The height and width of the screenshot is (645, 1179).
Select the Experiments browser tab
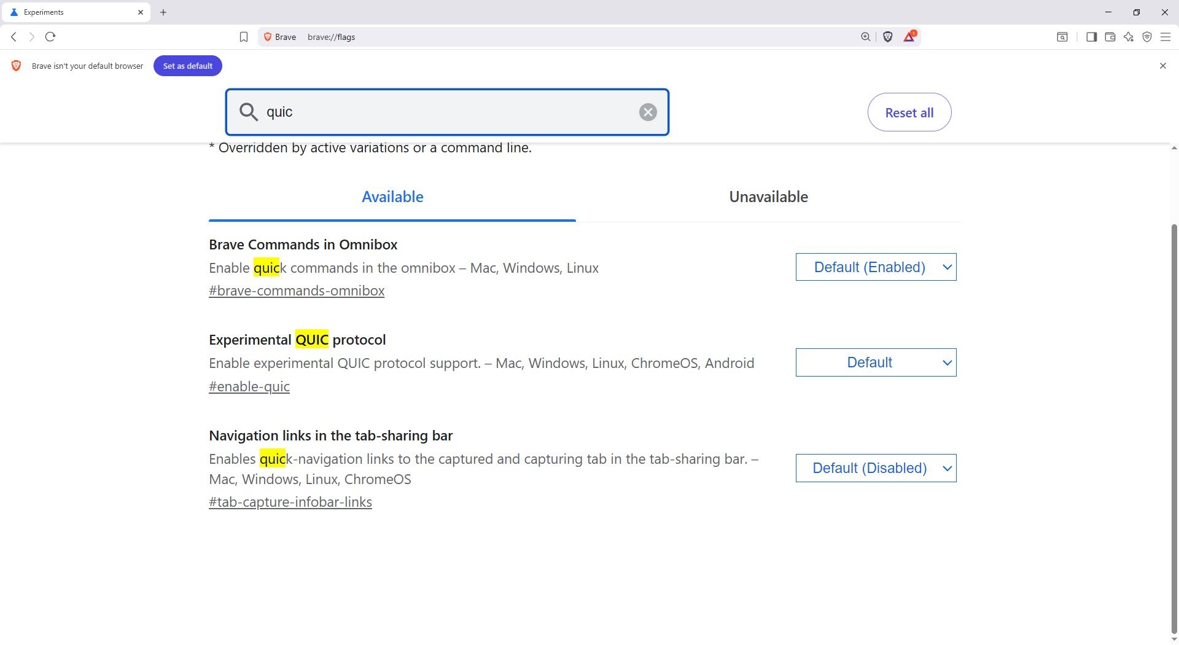(x=76, y=12)
